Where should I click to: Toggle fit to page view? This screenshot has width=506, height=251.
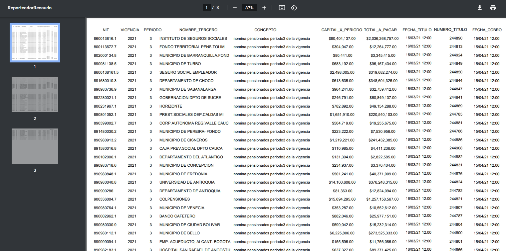[282, 8]
